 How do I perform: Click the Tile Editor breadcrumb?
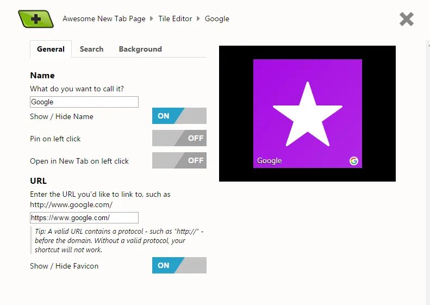click(x=175, y=18)
